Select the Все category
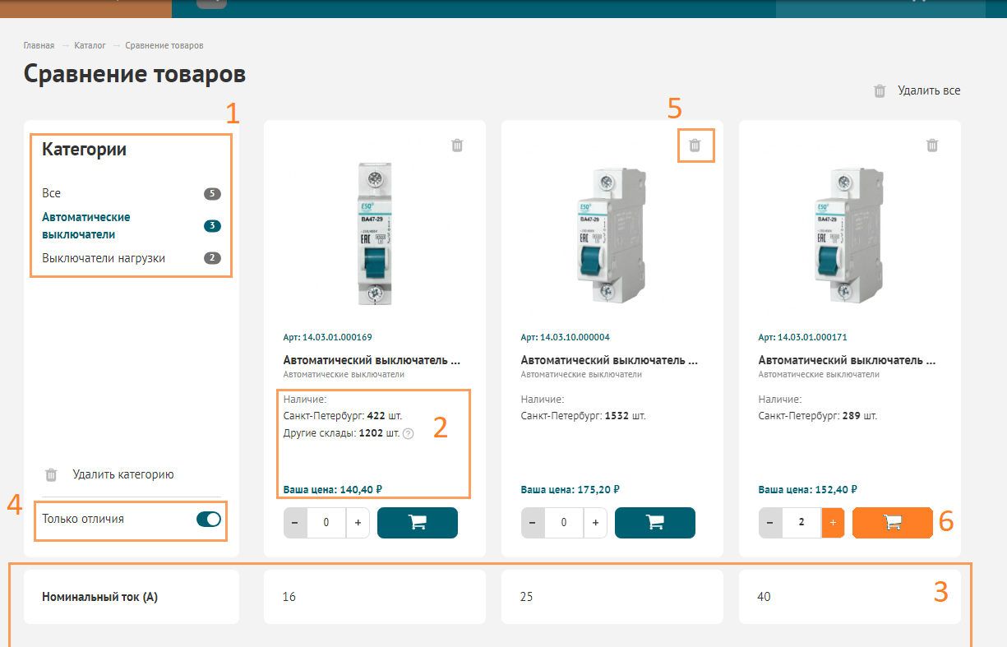The width and height of the screenshot is (1007, 647). pos(52,193)
